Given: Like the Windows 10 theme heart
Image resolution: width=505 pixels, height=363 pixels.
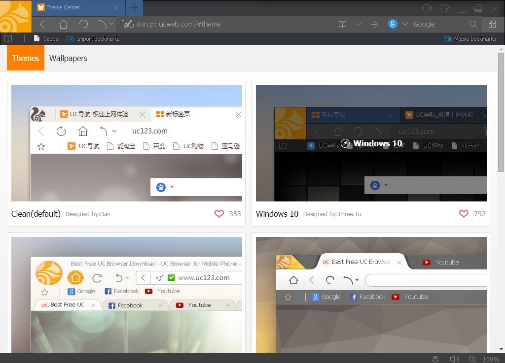Looking at the screenshot, I should (x=464, y=214).
